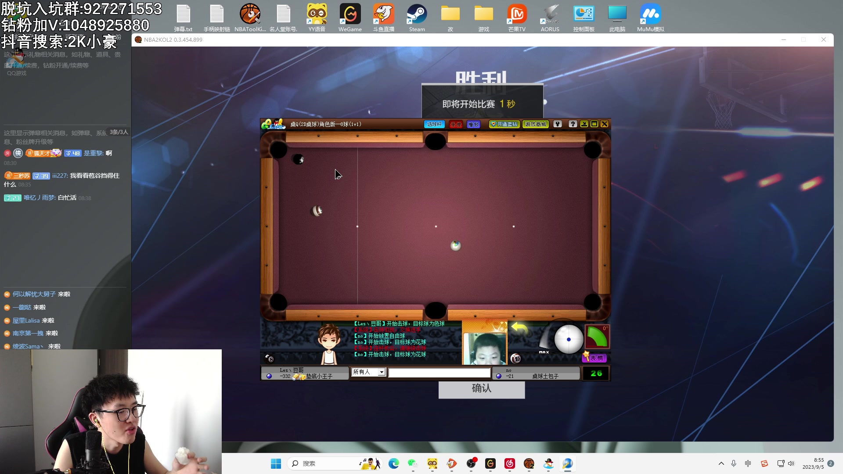Open the Windows Start menu
Viewport: 843px width, 474px height.
276,463
